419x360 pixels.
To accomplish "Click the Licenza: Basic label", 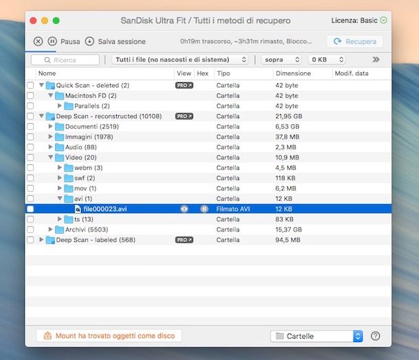I will (354, 21).
